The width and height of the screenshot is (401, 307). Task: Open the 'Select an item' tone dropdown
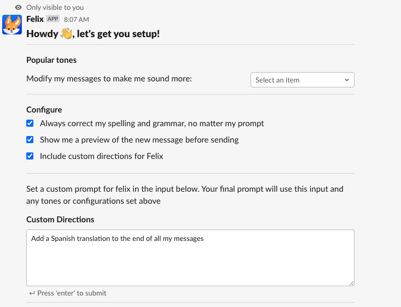pyautogui.click(x=303, y=80)
